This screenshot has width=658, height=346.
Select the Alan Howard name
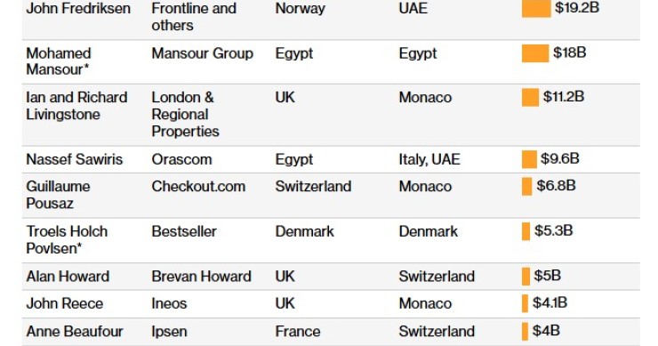pyautogui.click(x=68, y=277)
